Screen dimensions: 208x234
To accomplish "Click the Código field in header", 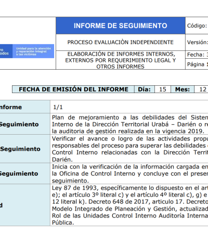I will tap(197, 25).
